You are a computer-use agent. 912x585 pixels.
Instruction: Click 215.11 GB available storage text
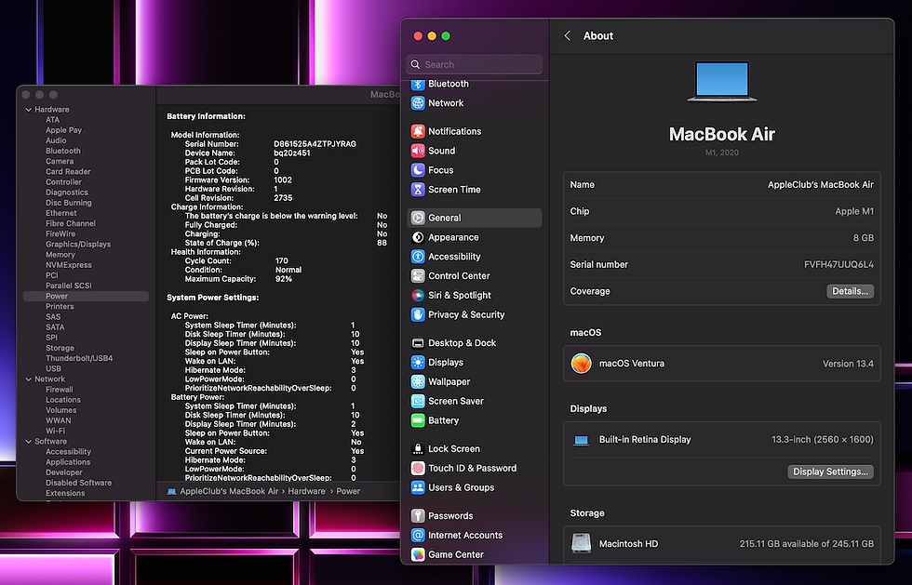point(806,544)
